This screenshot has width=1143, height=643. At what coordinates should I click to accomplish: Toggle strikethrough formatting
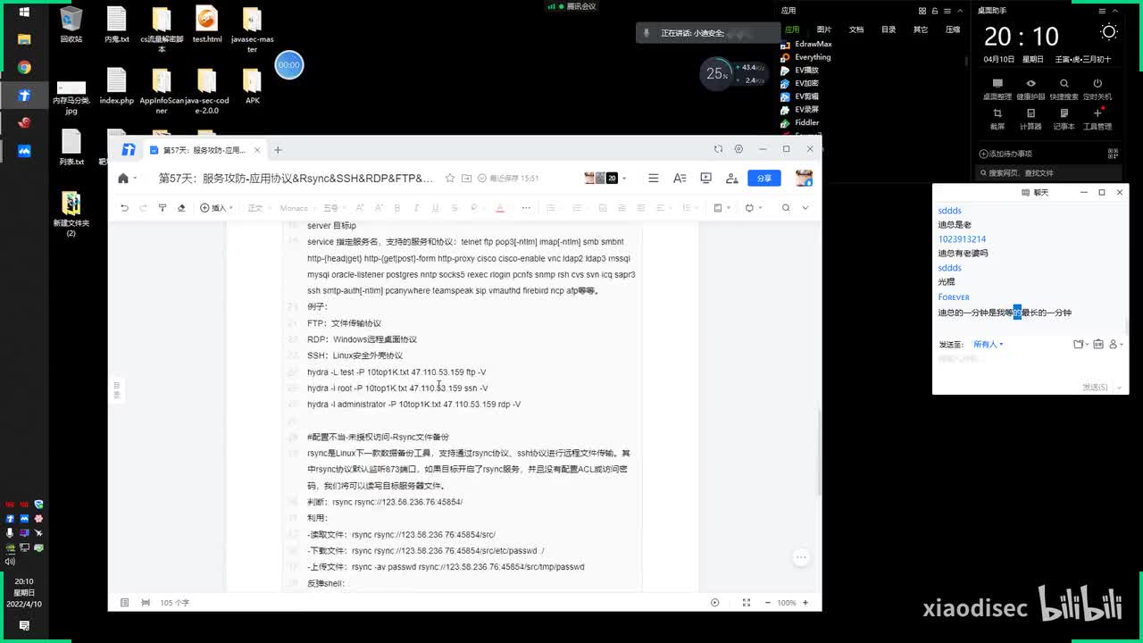tap(454, 208)
